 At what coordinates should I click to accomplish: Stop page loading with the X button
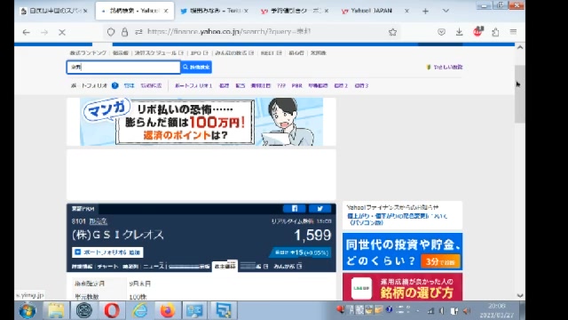pos(62,32)
